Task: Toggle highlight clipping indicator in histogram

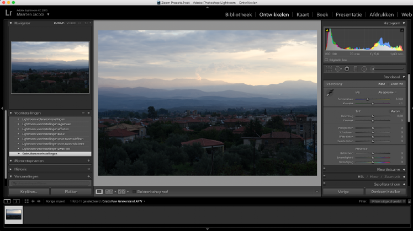Action: tap(401, 30)
